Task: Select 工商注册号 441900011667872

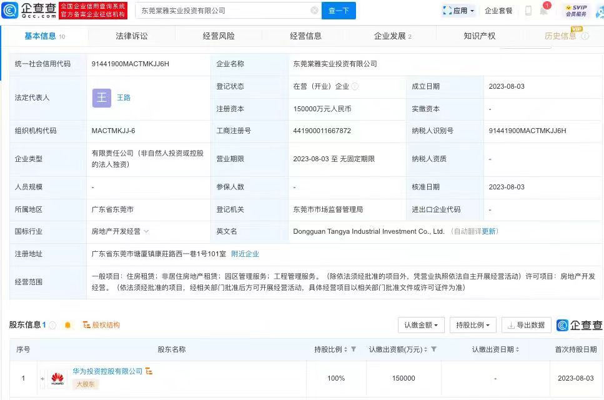Action: click(322, 131)
